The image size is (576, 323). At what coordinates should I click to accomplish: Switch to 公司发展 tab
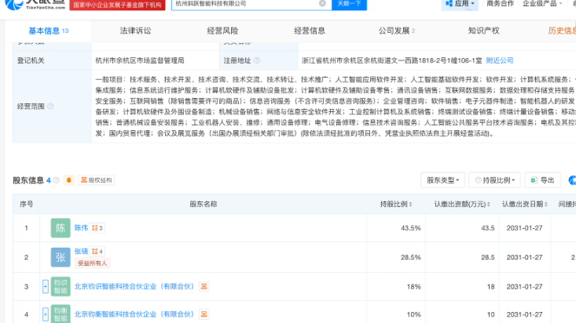[x=396, y=31]
